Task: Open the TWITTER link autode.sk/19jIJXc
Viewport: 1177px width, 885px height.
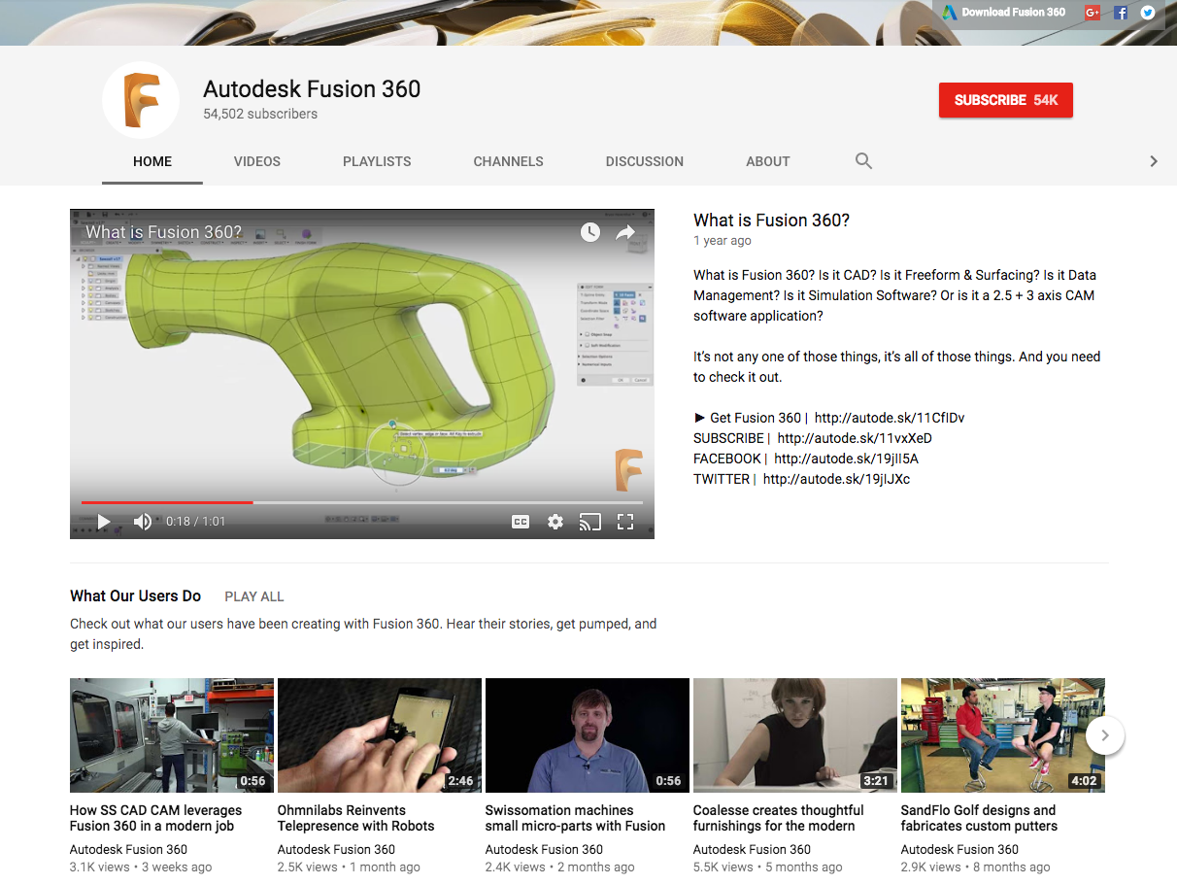Action: [836, 479]
